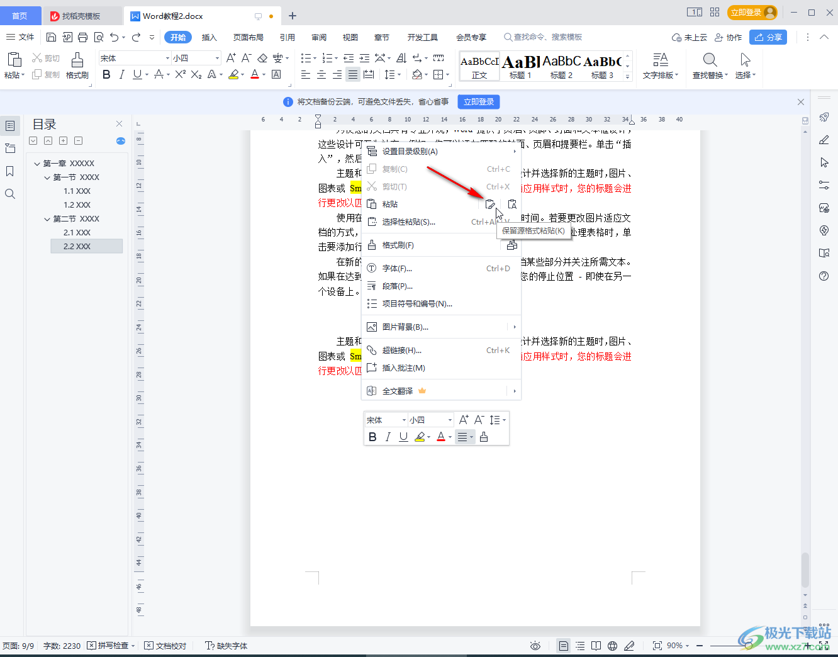Click the Clear formatting eraser icon

click(x=262, y=58)
